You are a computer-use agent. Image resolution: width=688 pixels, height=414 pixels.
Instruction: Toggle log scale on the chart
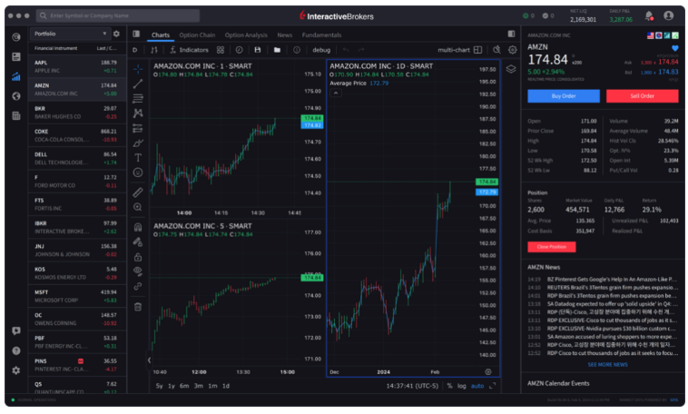(462, 386)
